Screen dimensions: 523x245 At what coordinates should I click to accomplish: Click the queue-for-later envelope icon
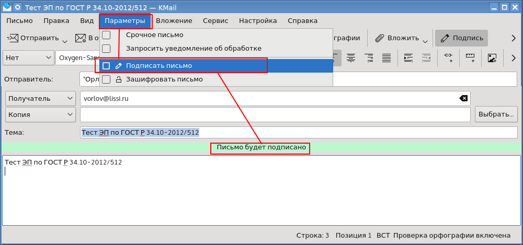click(x=81, y=38)
